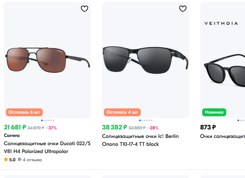The image size is (245, 178).
Task: Open the Carrera Ducati sunglasses product image
Action: tap(47, 59)
